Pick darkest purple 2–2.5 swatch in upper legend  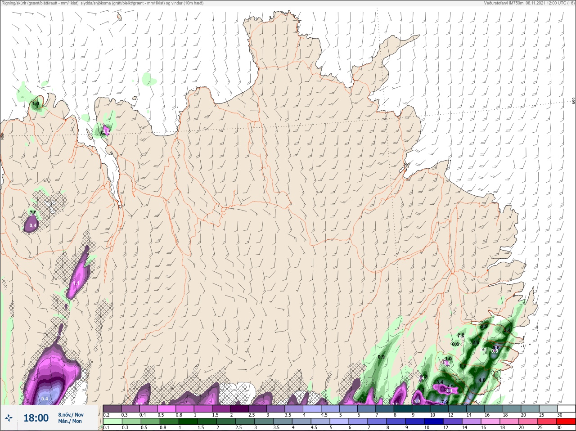click(x=240, y=409)
